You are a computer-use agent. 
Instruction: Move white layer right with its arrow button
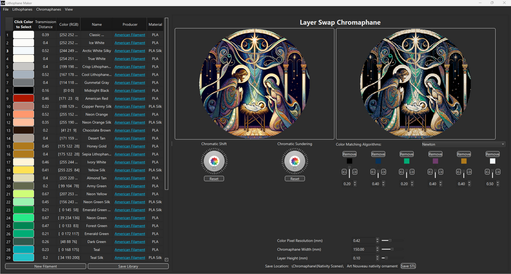coord(498,172)
